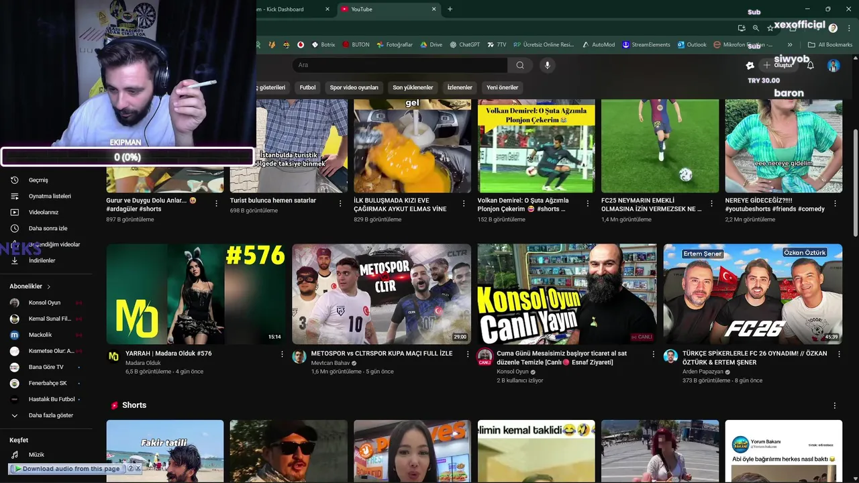
Task: Click the Ara search input field
Action: click(400, 65)
